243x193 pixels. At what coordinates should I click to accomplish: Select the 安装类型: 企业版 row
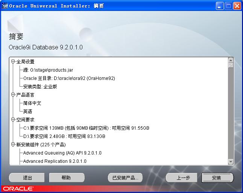[x=40, y=86]
